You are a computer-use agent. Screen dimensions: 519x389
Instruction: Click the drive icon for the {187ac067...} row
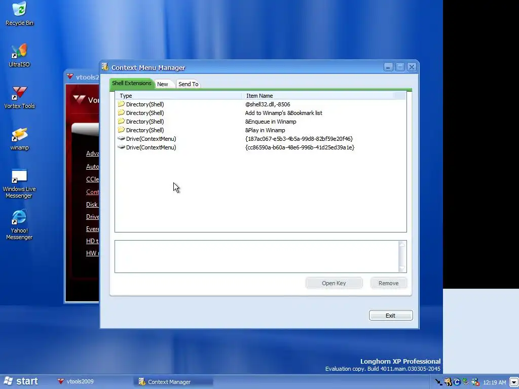[121, 138]
